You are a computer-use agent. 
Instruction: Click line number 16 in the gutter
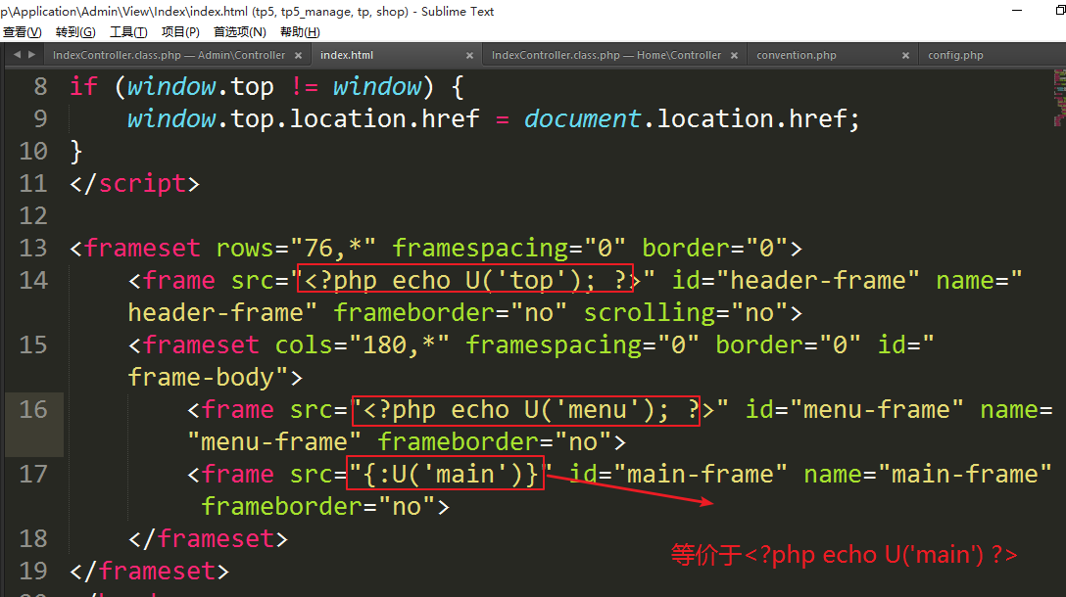[33, 409]
